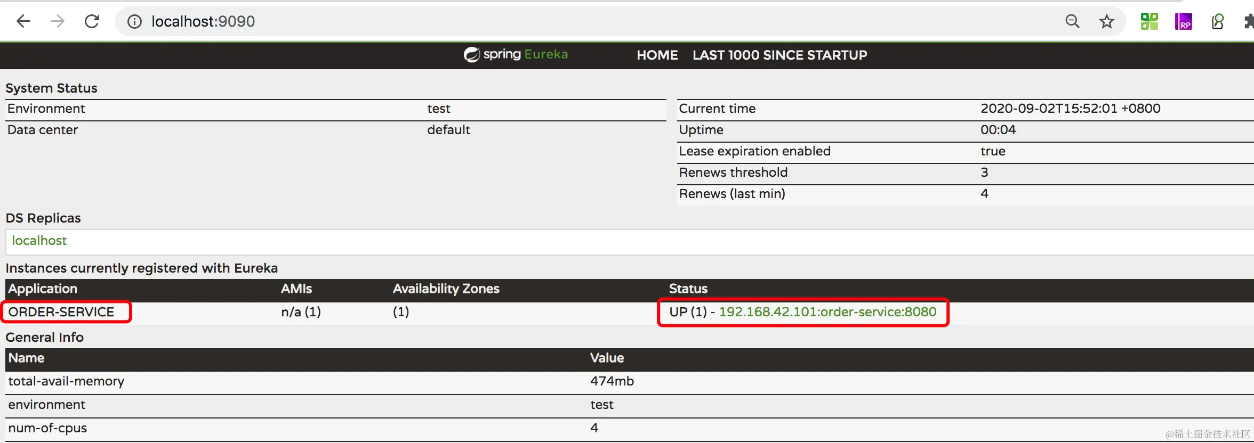Go to the HOME navigation item
Screen dimensions: 1254x443
pos(657,55)
